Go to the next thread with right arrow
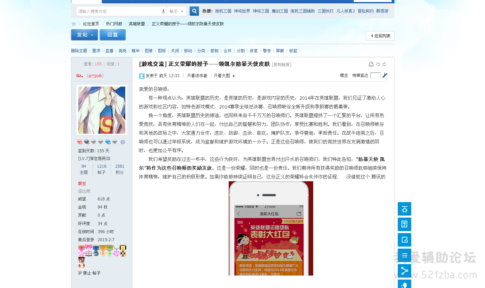 (385, 64)
